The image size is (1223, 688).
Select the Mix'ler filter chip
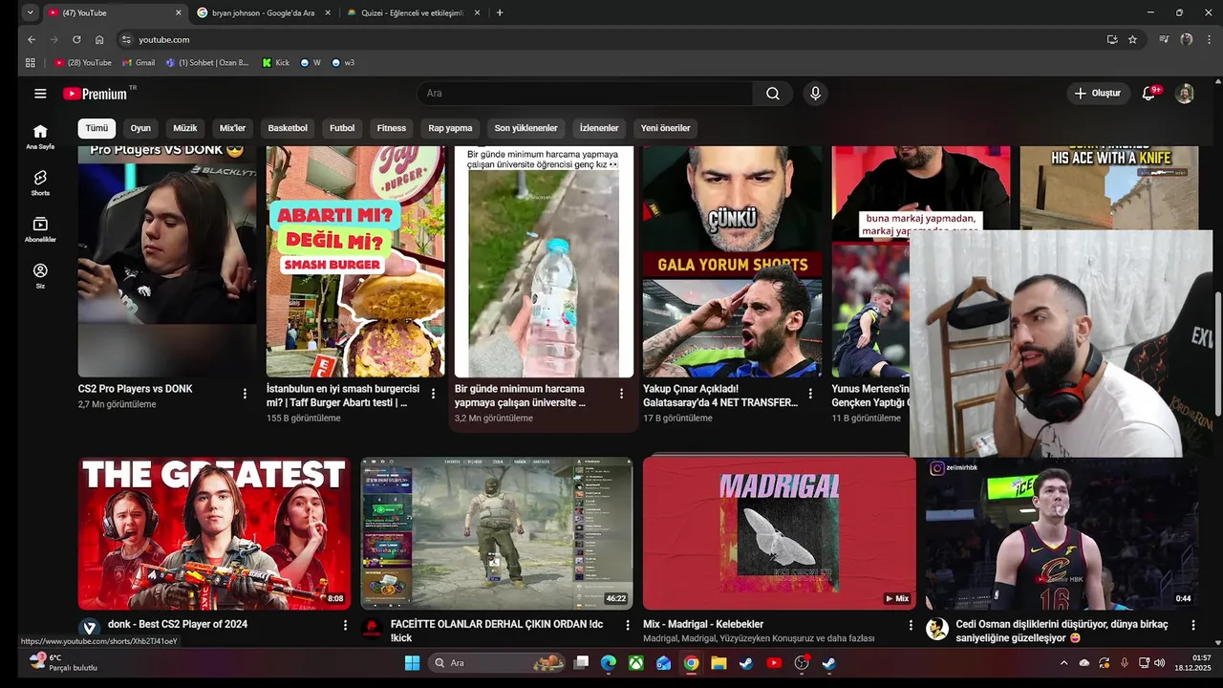coord(233,128)
